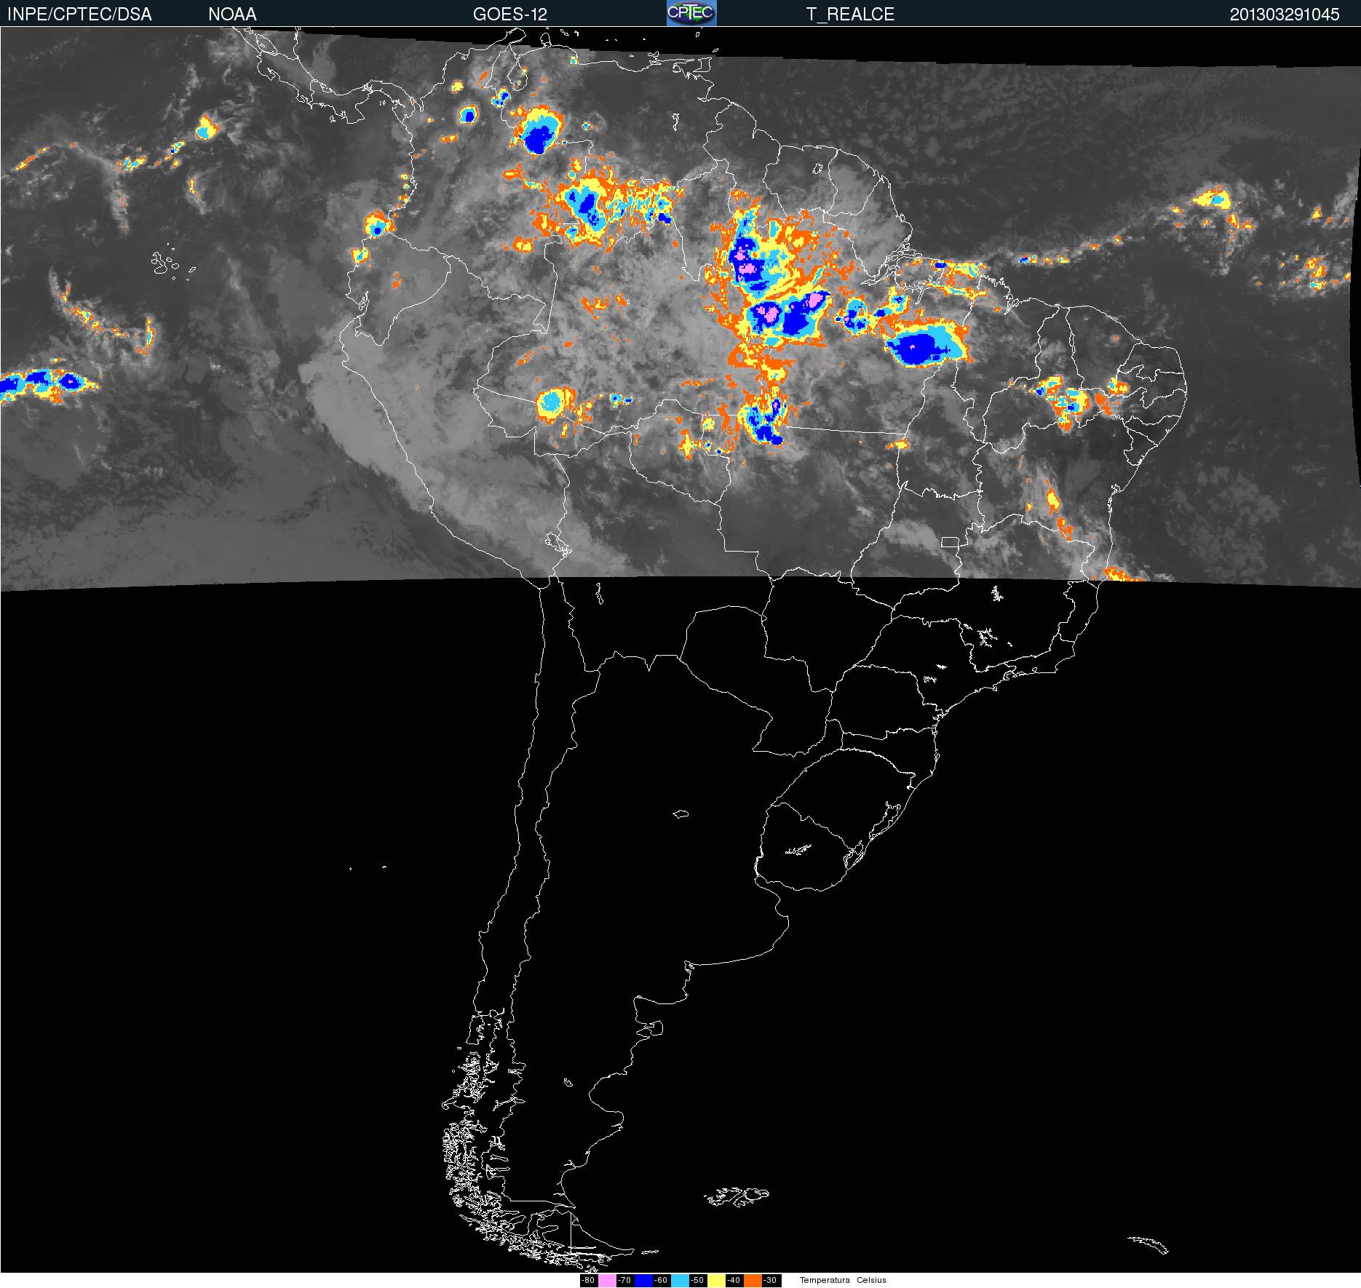The image size is (1361, 1288).
Task: Click the light blue legend color swatch
Action: (680, 1281)
